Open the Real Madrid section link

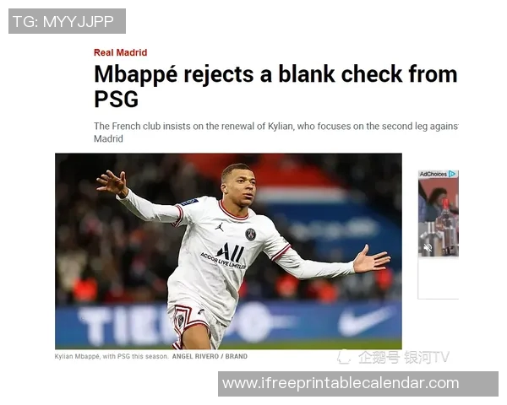(120, 52)
